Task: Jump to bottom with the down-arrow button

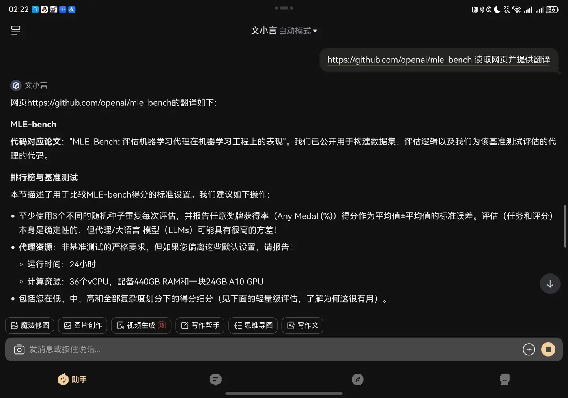Action: pyautogui.click(x=550, y=284)
